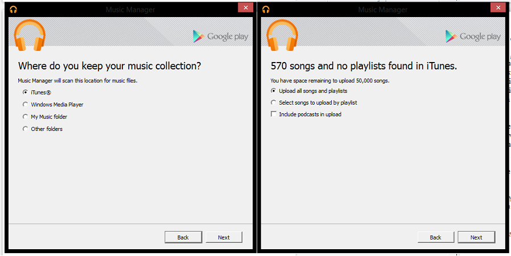The height and width of the screenshot is (256, 511).
Task: Click Back in the iTunes songs found dialog
Action: tap(436, 237)
